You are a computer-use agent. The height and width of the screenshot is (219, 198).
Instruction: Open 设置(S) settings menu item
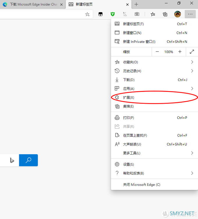[x=155, y=164]
